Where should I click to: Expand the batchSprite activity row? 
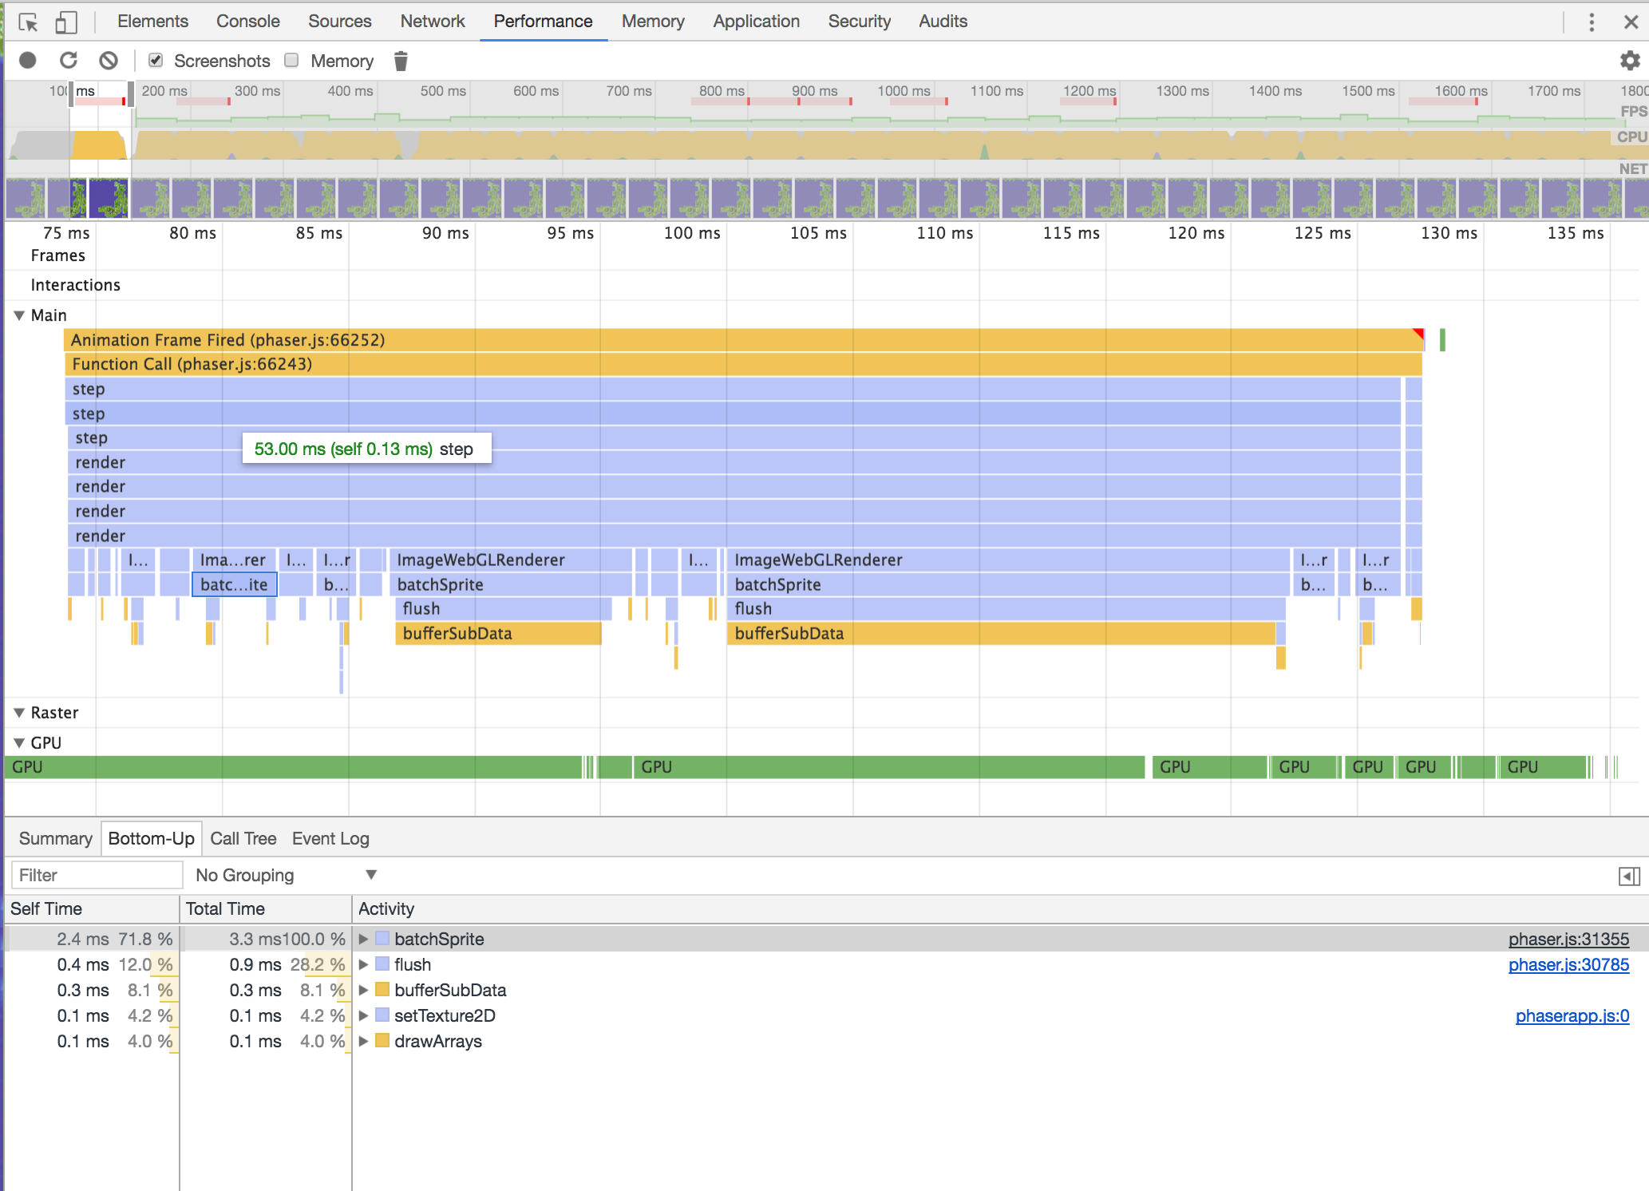tap(363, 940)
